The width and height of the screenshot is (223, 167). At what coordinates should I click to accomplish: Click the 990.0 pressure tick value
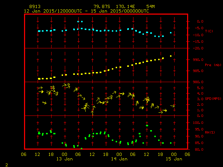pos(198,59)
